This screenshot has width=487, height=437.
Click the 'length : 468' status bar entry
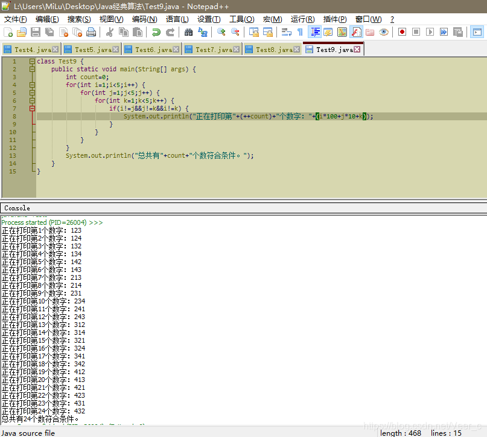coord(400,433)
